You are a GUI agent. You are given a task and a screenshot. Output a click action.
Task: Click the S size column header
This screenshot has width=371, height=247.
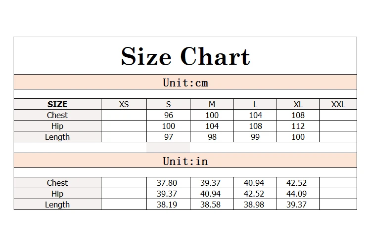[x=169, y=104]
